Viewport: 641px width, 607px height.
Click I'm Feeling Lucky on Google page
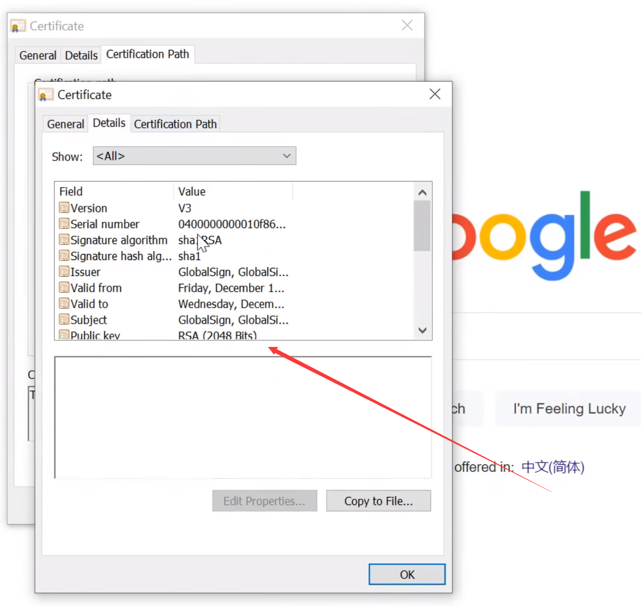click(x=568, y=408)
